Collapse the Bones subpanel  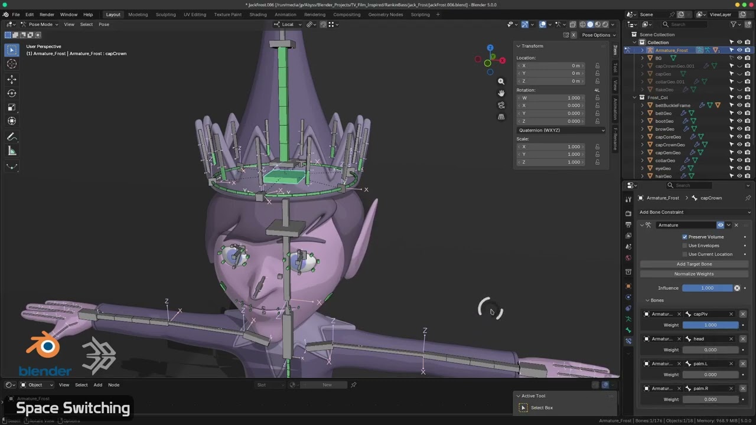click(x=647, y=300)
